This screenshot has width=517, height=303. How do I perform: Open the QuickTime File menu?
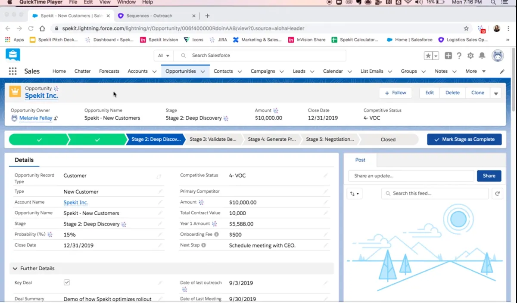pyautogui.click(x=73, y=2)
